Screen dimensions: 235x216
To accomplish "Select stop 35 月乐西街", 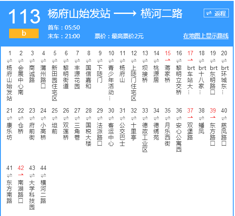I will [168, 134].
